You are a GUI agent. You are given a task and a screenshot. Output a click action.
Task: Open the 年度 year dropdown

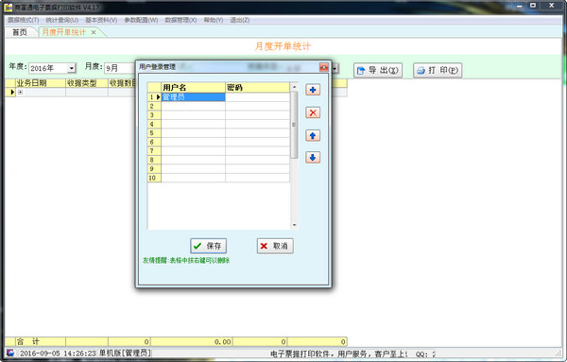72,68
